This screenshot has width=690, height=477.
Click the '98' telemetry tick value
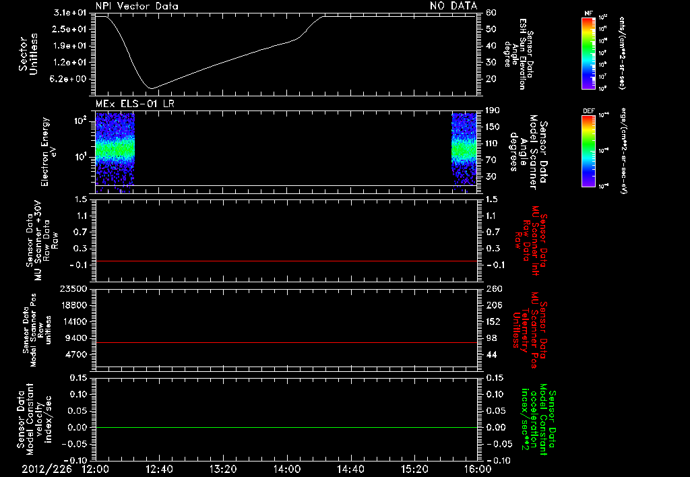coord(491,338)
